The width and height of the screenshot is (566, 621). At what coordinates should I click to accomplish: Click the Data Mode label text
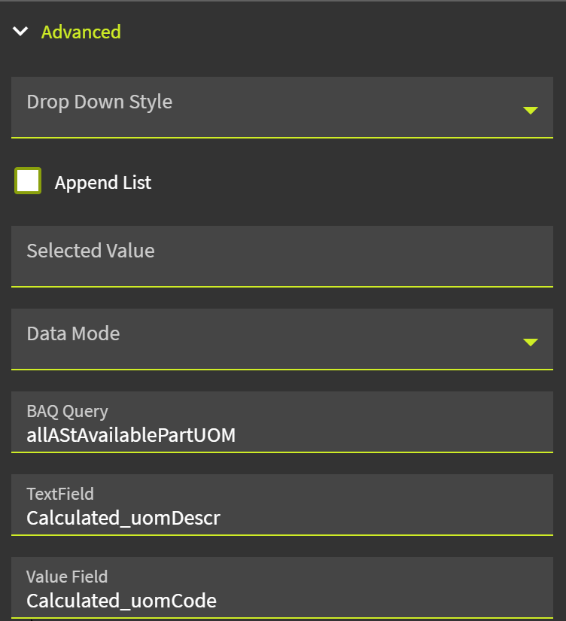pos(73,333)
